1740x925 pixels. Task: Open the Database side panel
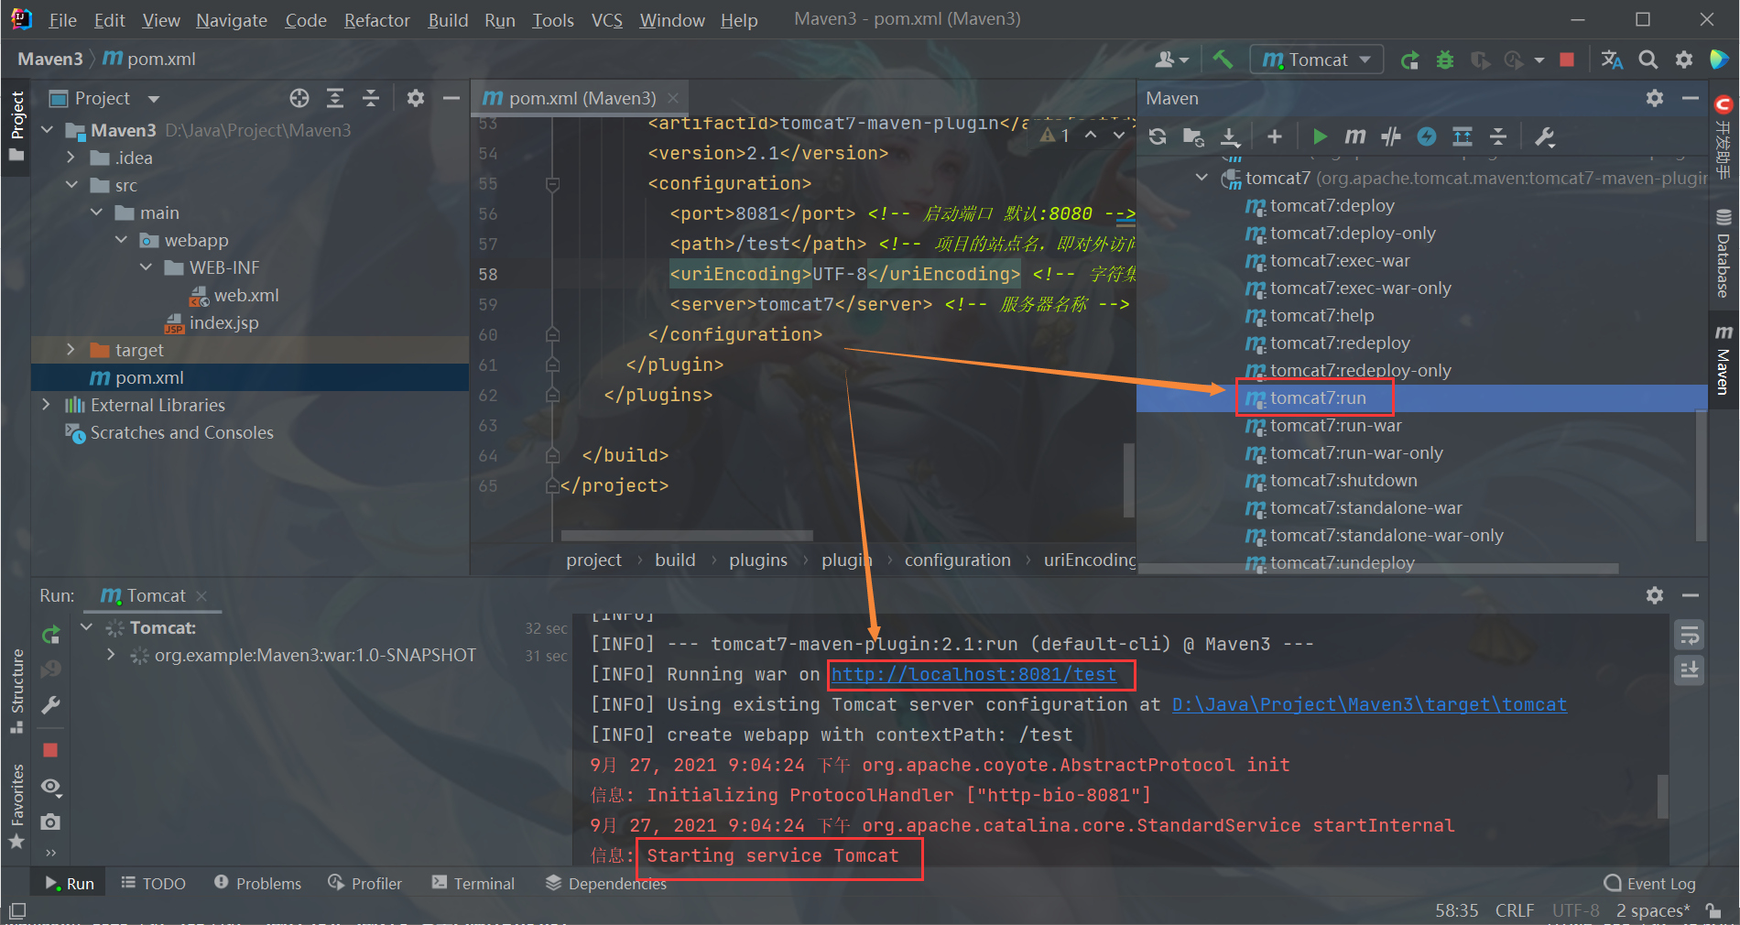pos(1723,254)
